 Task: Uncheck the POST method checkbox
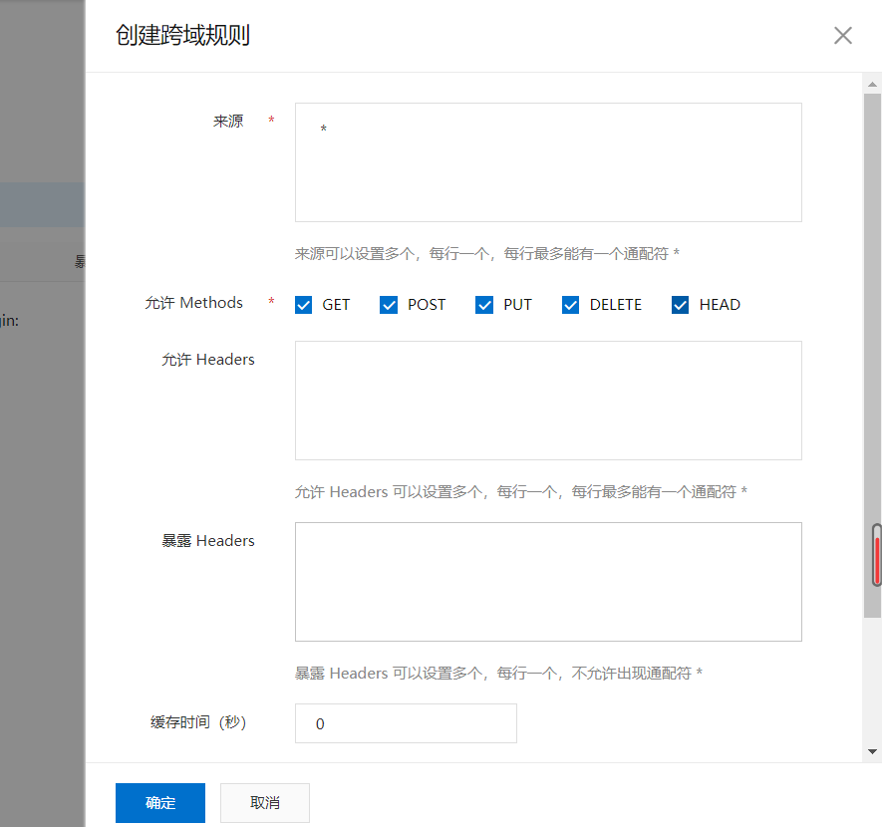[389, 305]
